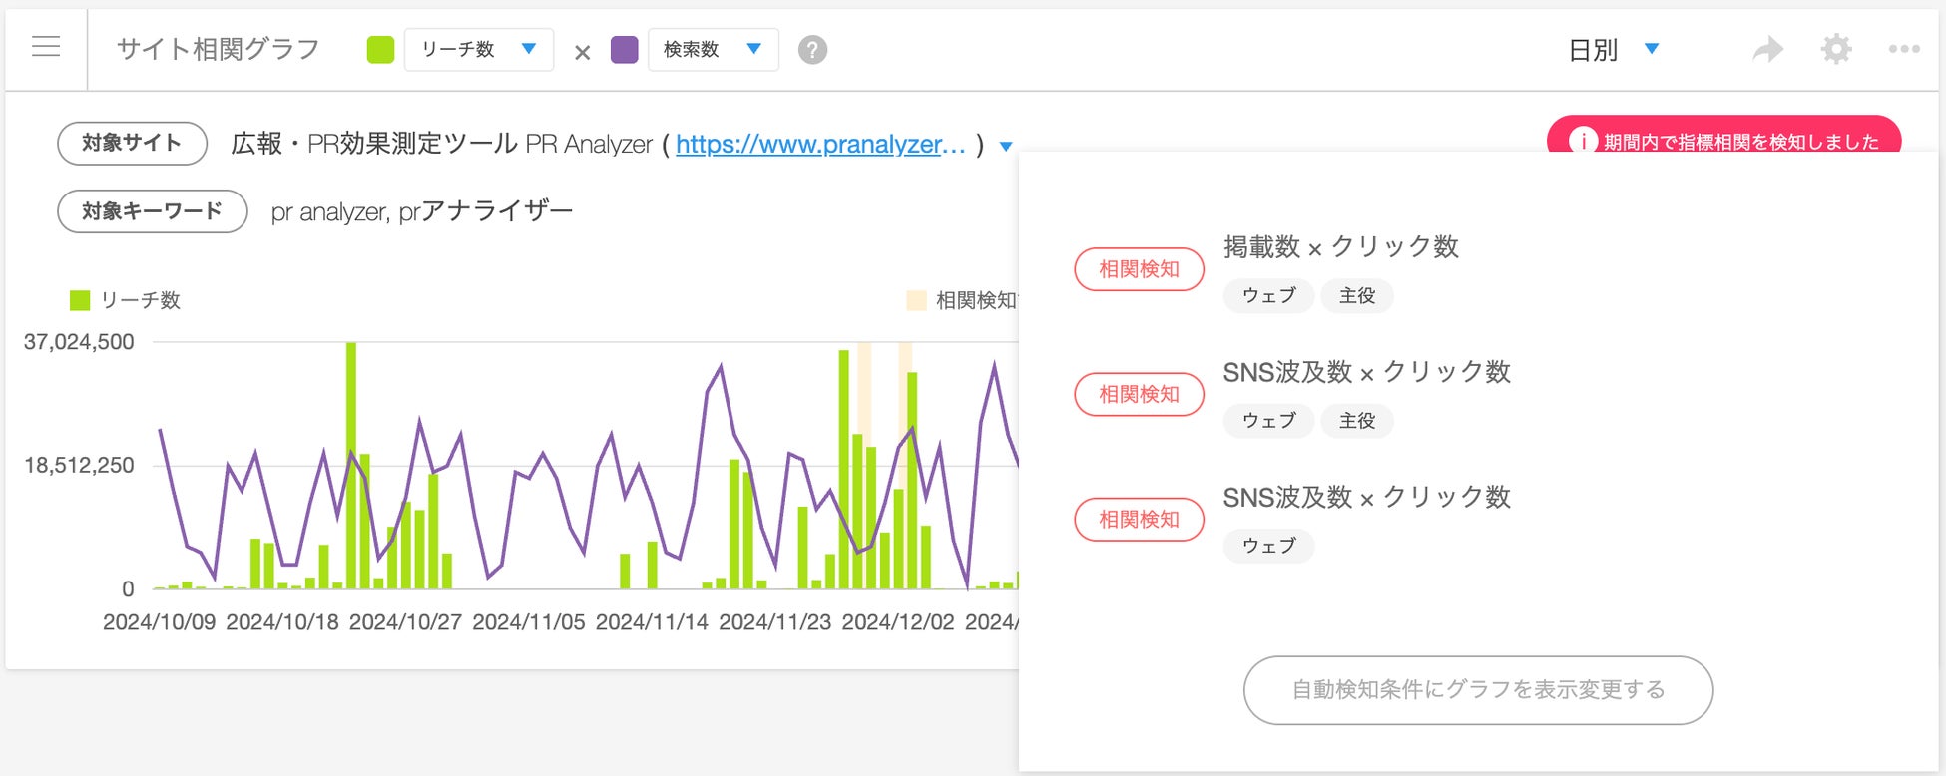This screenshot has width=1946, height=776.
Task: Open the リーチ数 metric dropdown
Action: click(479, 49)
